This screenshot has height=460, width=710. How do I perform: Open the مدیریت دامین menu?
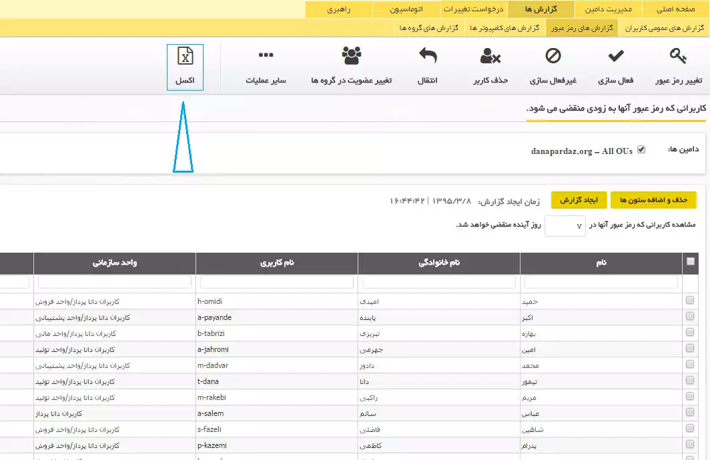pos(609,9)
